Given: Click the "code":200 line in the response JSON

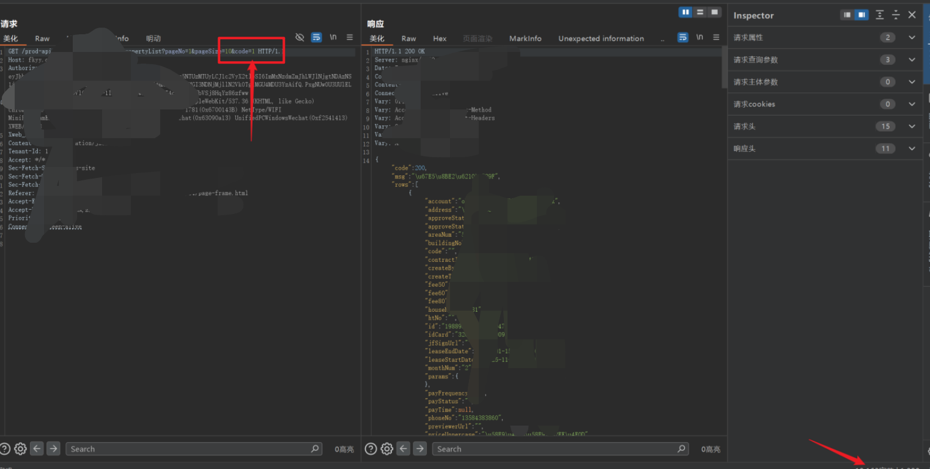Looking at the screenshot, I should [409, 168].
